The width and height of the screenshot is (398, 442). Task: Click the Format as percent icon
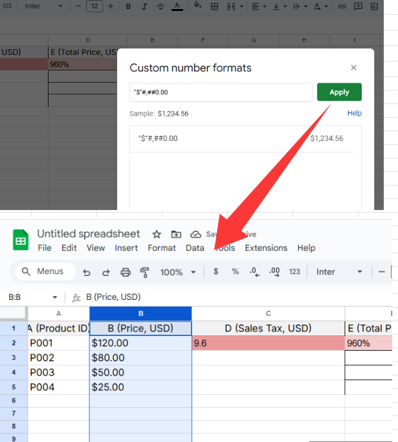pos(235,272)
